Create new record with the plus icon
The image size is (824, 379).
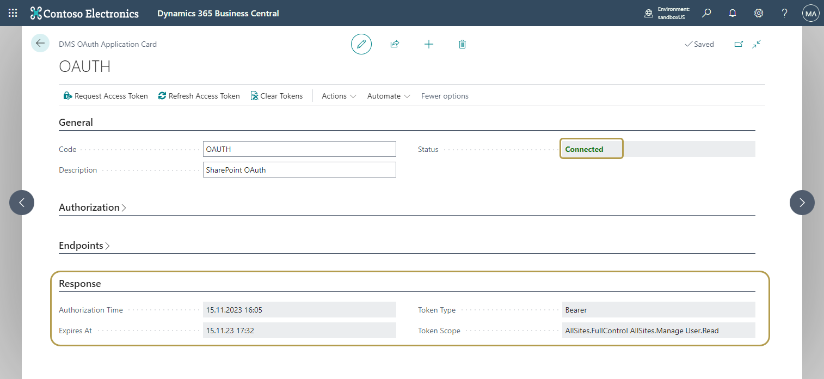click(429, 44)
